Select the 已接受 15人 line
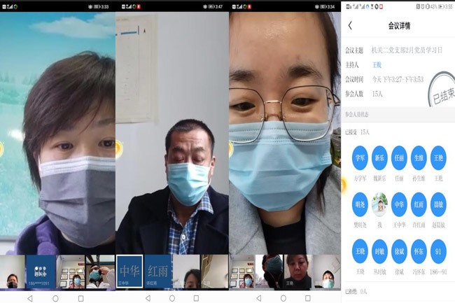Viewport: 455px width, 303px height. click(x=357, y=132)
